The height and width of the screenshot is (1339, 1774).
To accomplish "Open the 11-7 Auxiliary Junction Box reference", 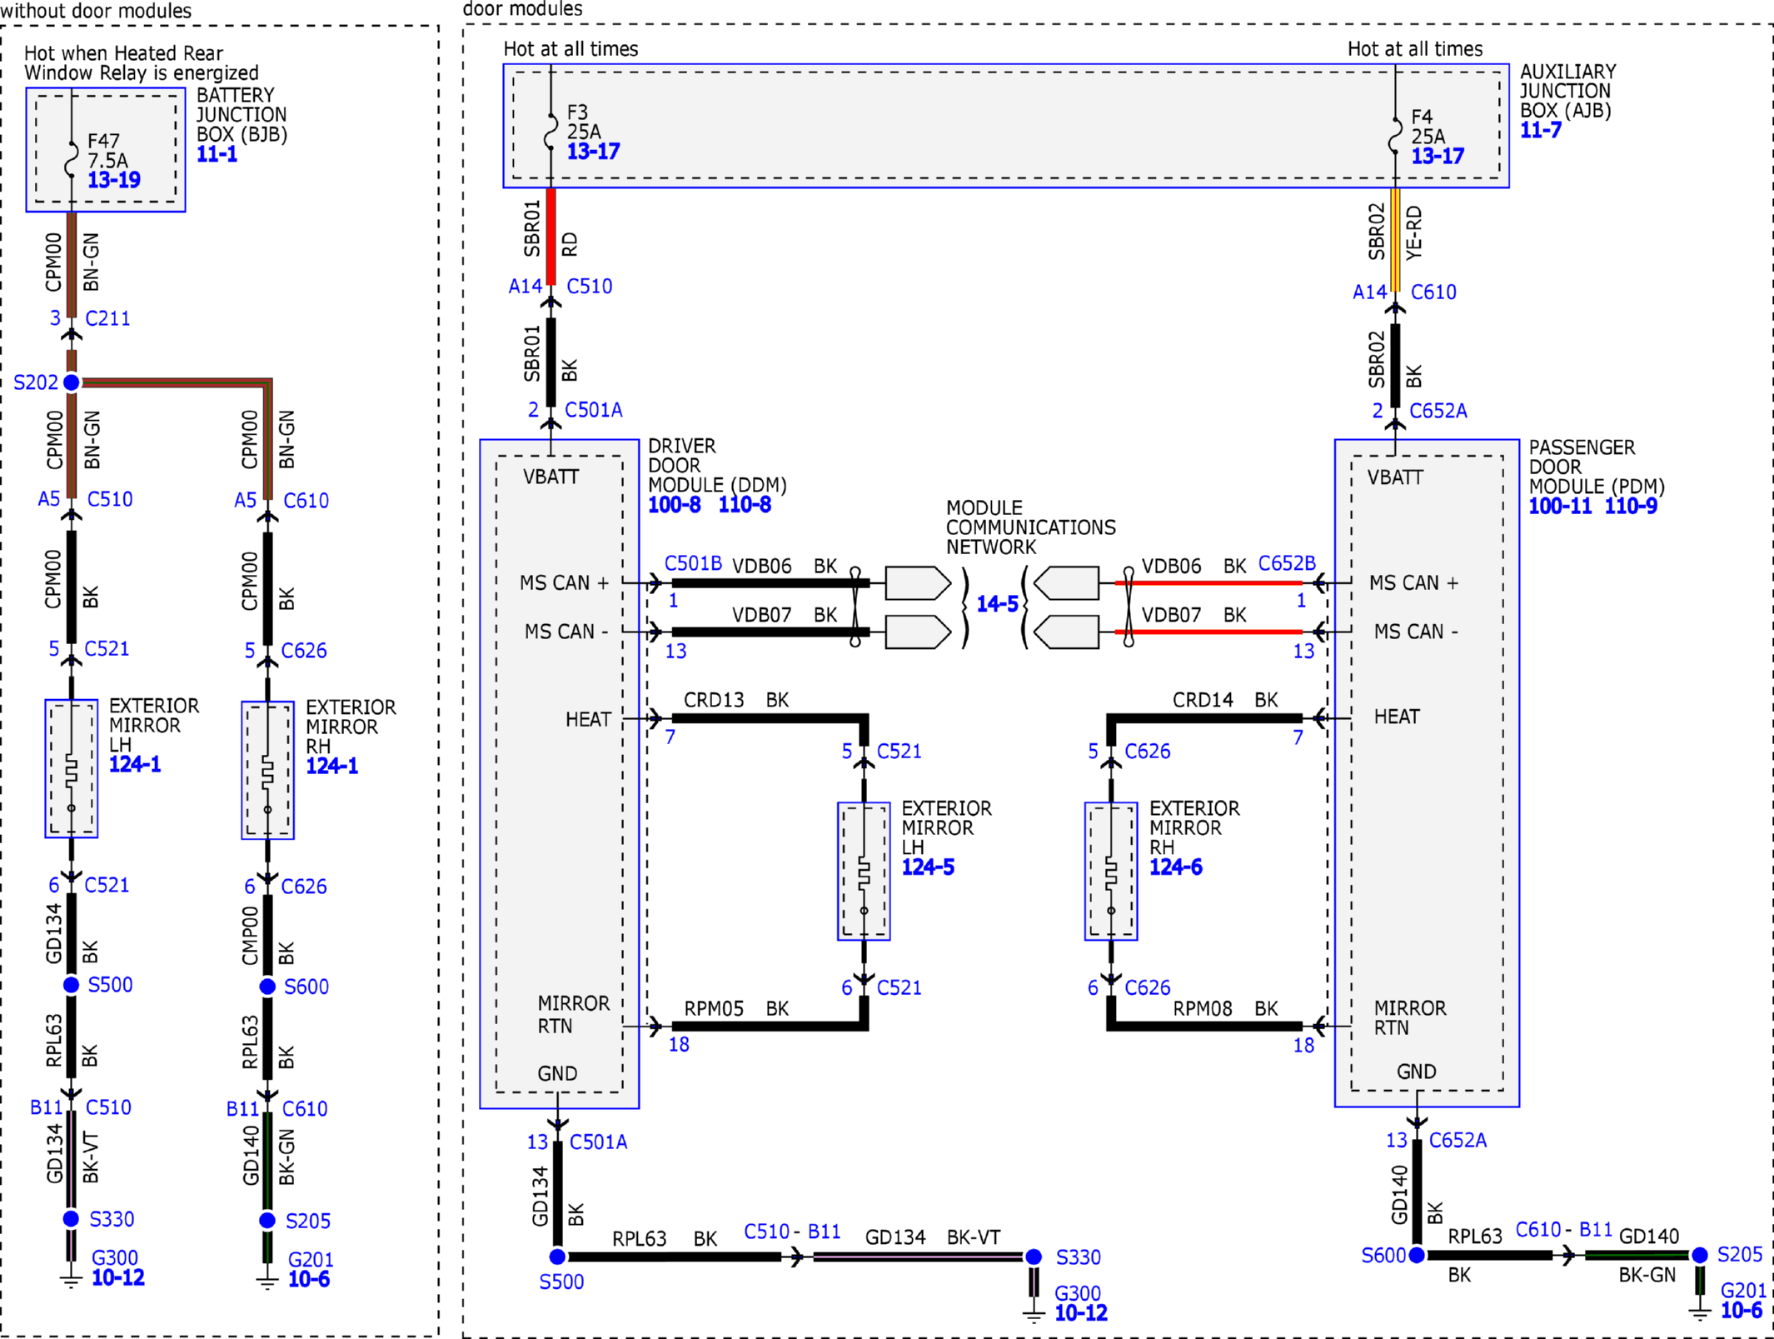I will click(1541, 130).
